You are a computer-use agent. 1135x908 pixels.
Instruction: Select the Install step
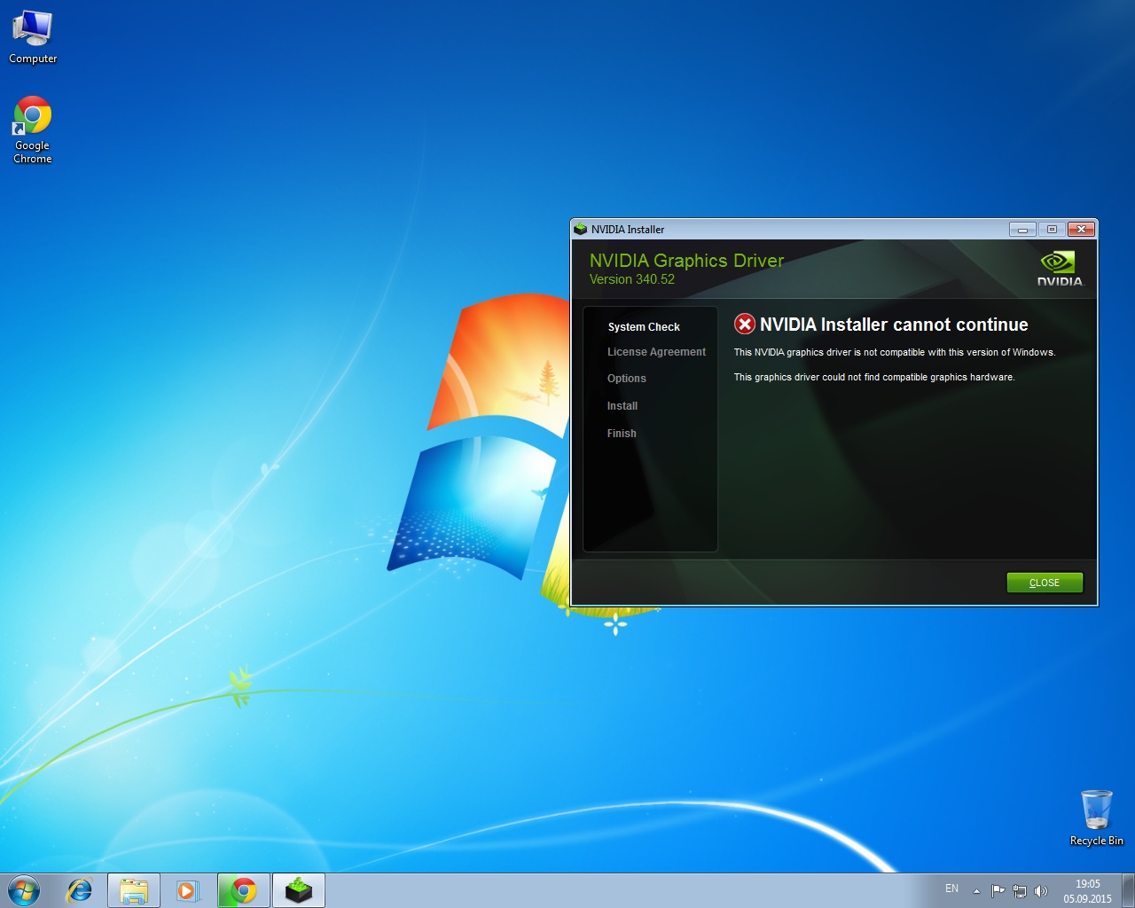(622, 406)
